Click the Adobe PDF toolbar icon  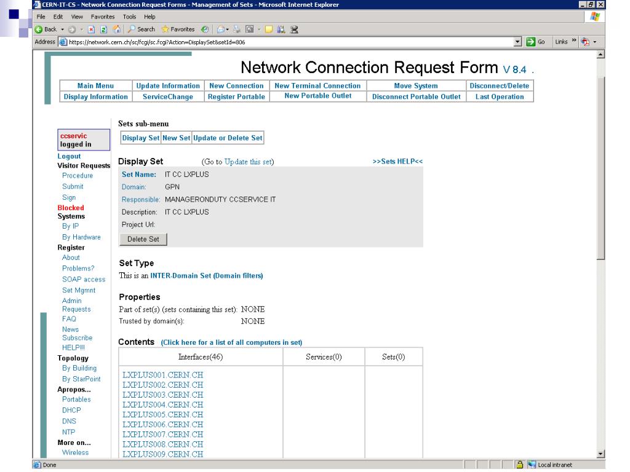click(x=586, y=42)
